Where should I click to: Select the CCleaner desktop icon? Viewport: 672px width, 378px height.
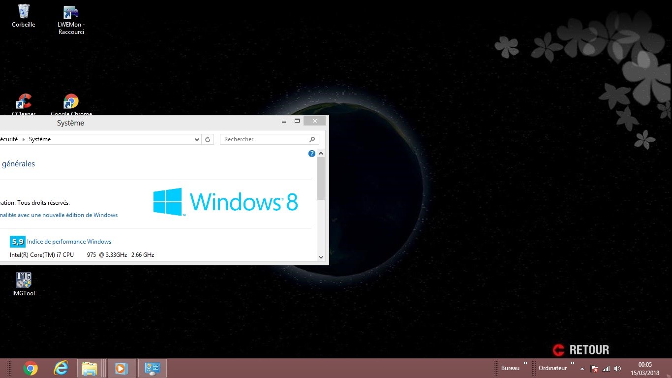(x=23, y=105)
